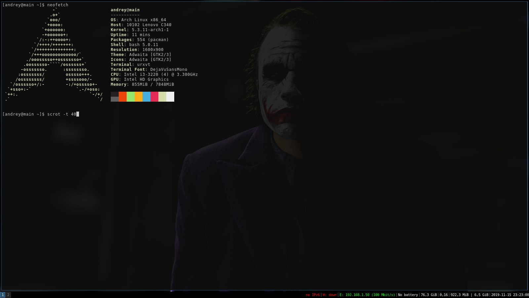Viewport: 529px width, 298px height.
Task: Click the 'neofetch' command on the first prompt
Action: [x=58, y=5]
